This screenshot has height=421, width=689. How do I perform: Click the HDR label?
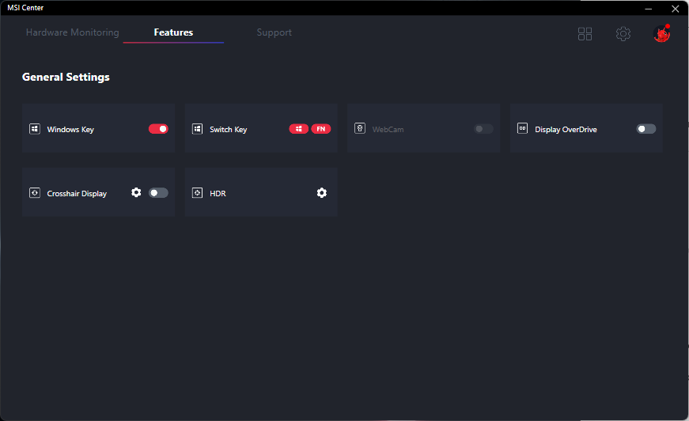pyautogui.click(x=218, y=194)
